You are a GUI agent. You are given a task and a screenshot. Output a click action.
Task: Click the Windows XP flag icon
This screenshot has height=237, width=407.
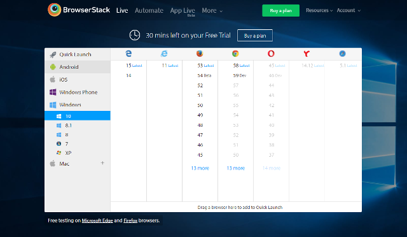[x=59, y=153]
